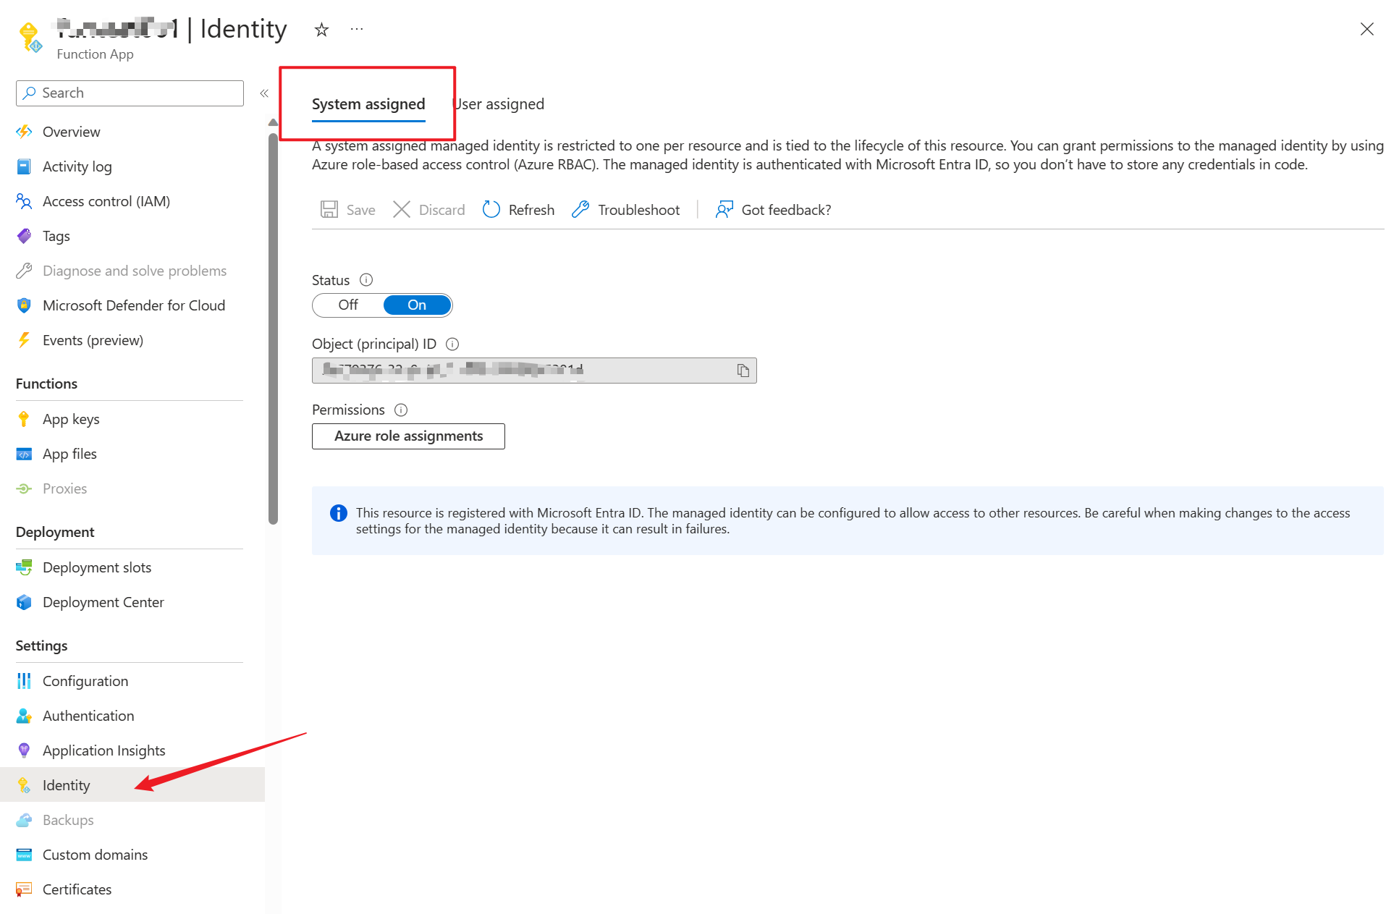Collapse the left navigation menu
1386x914 pixels.
coord(264,93)
